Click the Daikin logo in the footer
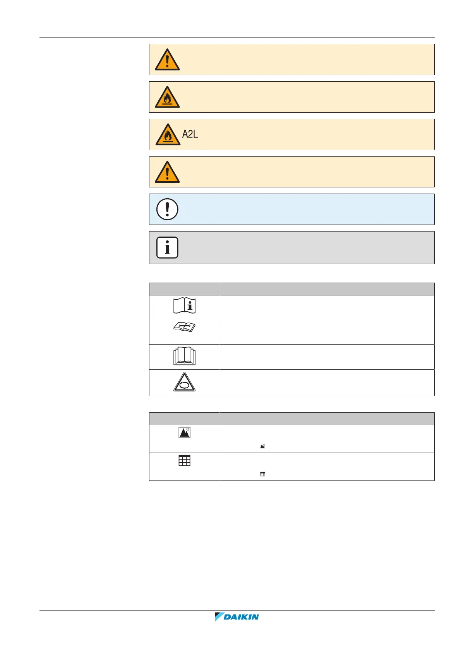Viewport: 461px width, 652px height. click(x=237, y=617)
